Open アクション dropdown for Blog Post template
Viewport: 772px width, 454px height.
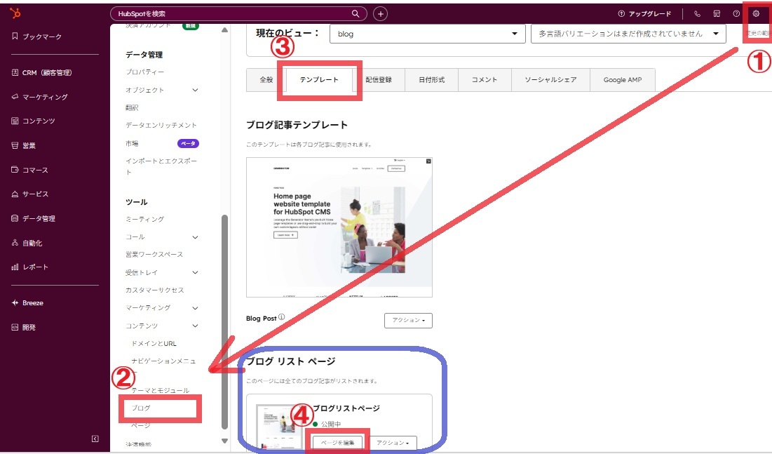pos(408,320)
